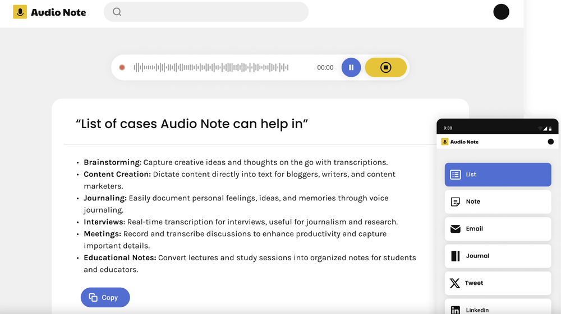Click the copy icon inside the Copy button
The width and height of the screenshot is (561, 314).
(x=93, y=297)
